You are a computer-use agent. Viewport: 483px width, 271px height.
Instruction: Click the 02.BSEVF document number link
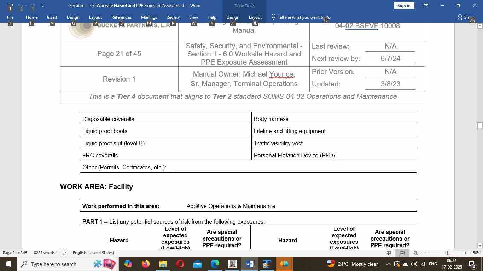pyautogui.click(x=362, y=26)
